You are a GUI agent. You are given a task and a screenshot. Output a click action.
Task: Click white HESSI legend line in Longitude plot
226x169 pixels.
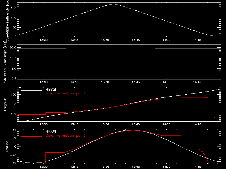click(31, 90)
